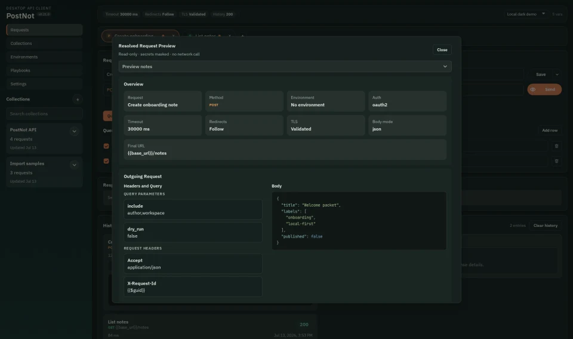Click the Final URL {{base_url}}/notes field
Screen dimensions: 573x339
pos(285,149)
